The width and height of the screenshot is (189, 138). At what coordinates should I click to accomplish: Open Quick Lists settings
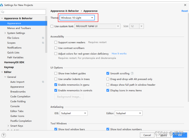pos(13,53)
